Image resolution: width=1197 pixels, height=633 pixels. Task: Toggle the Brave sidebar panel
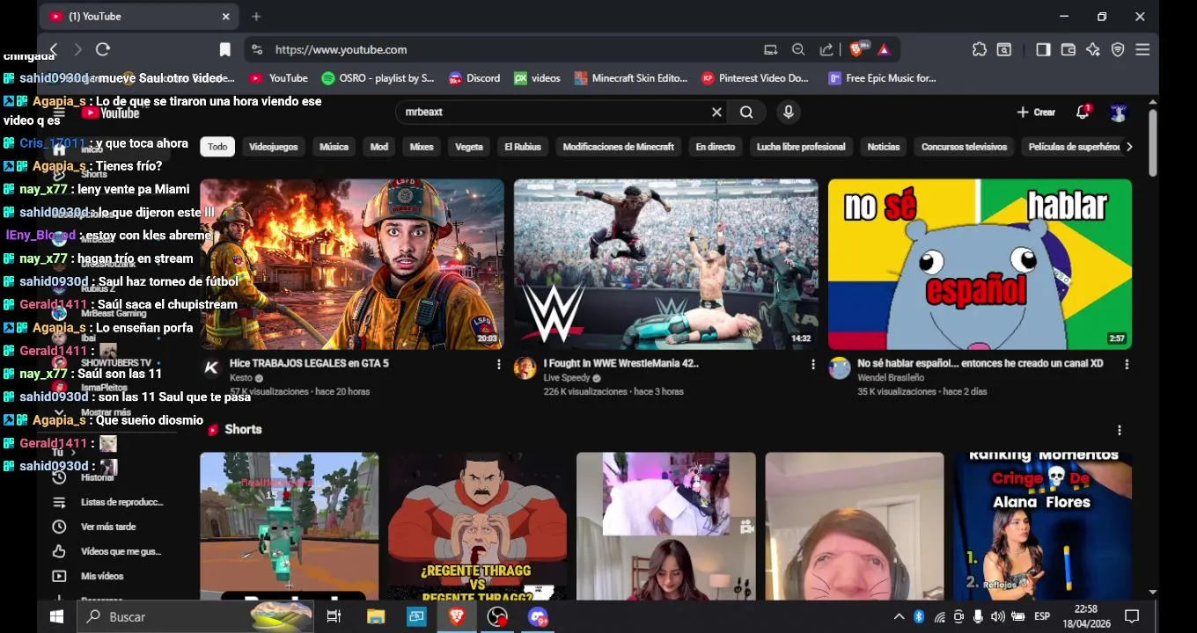click(x=1043, y=49)
